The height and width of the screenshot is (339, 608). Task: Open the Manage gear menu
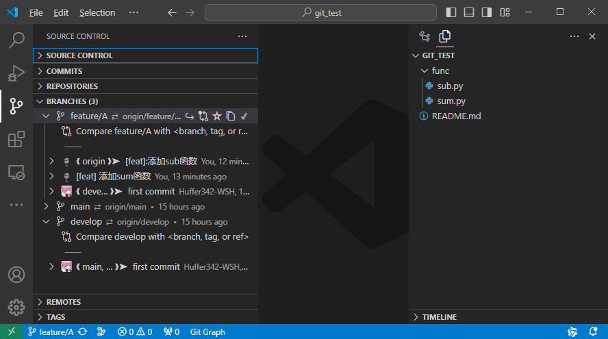click(16, 307)
